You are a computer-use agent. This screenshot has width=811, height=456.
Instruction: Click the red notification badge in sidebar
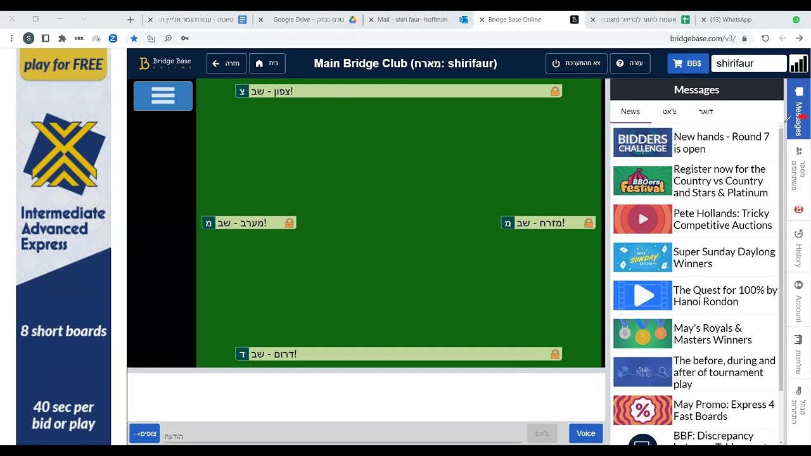tap(798, 210)
